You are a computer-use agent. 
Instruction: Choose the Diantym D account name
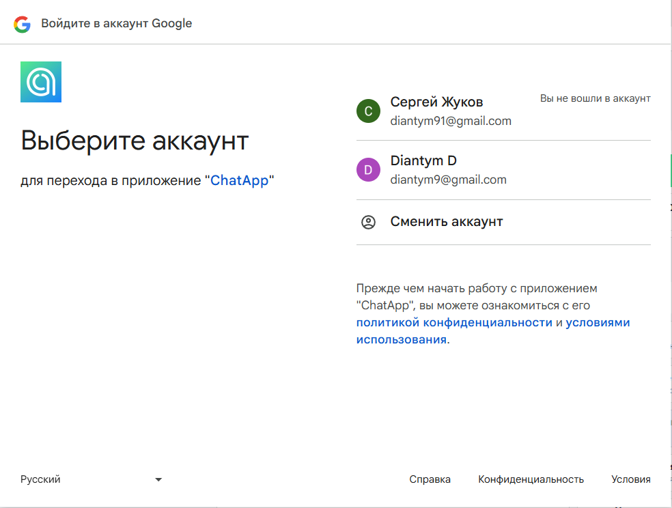coord(423,161)
